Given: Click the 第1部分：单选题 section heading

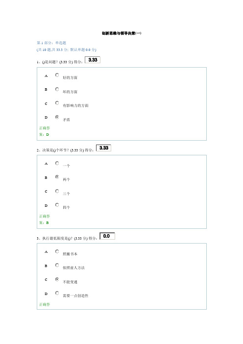Looking at the screenshot, I should [51, 43].
